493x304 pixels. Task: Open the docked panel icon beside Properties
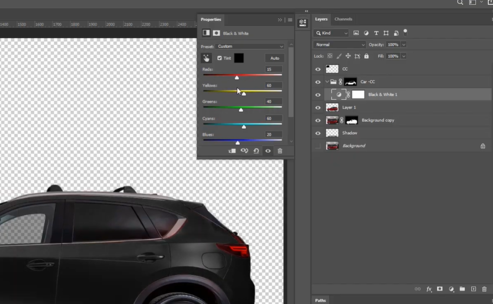pyautogui.click(x=303, y=23)
